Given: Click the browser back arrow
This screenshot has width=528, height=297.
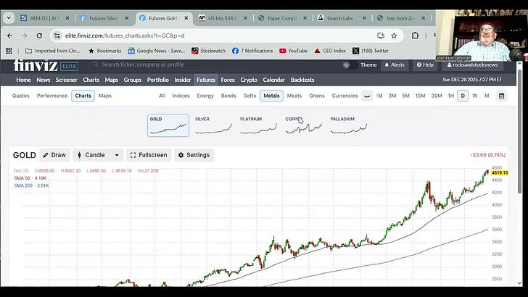Looking at the screenshot, I should click(9, 35).
